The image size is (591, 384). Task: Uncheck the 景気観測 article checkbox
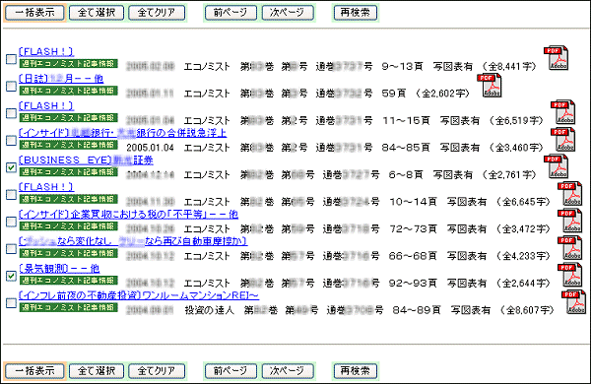pos(11,276)
